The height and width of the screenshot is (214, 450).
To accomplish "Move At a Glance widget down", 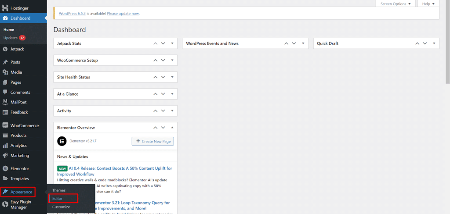I will pos(163,94).
